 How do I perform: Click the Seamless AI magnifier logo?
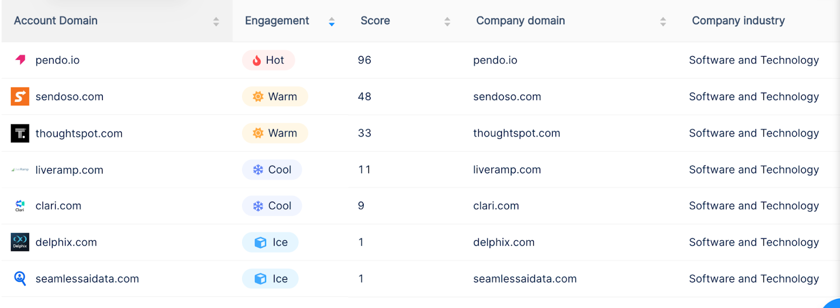click(x=20, y=278)
